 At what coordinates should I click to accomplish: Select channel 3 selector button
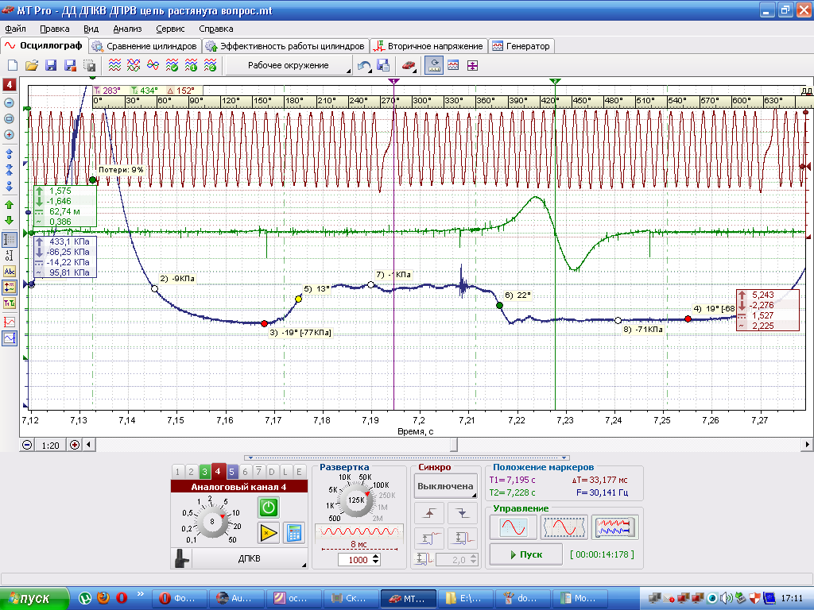[204, 472]
